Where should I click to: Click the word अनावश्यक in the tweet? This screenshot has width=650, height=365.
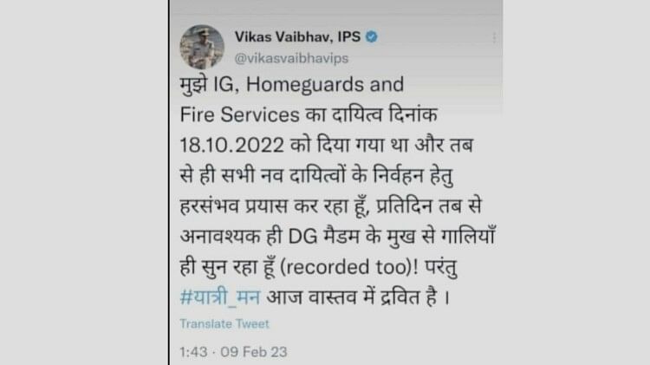pyautogui.click(x=222, y=237)
